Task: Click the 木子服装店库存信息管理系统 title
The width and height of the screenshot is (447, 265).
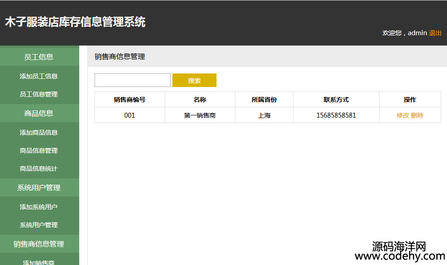Action: pos(75,22)
